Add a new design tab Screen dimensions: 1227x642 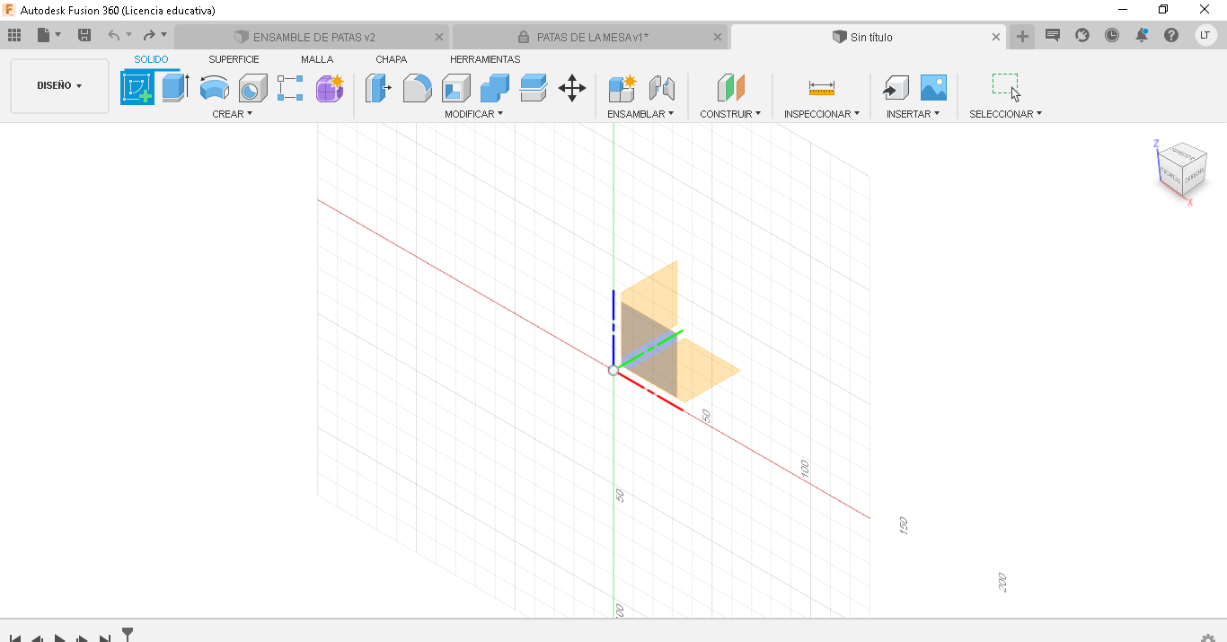point(1022,36)
